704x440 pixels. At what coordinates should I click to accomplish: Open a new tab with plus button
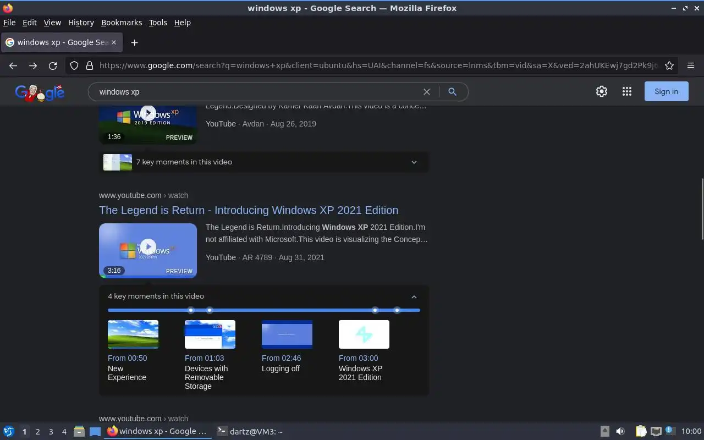pos(134,42)
